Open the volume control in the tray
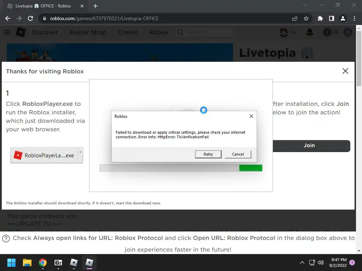Image resolution: width=362 pixels, height=271 pixels. coord(320,263)
